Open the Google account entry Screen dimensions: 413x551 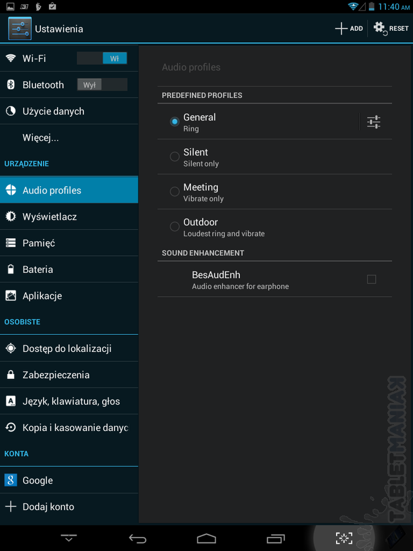point(69,481)
